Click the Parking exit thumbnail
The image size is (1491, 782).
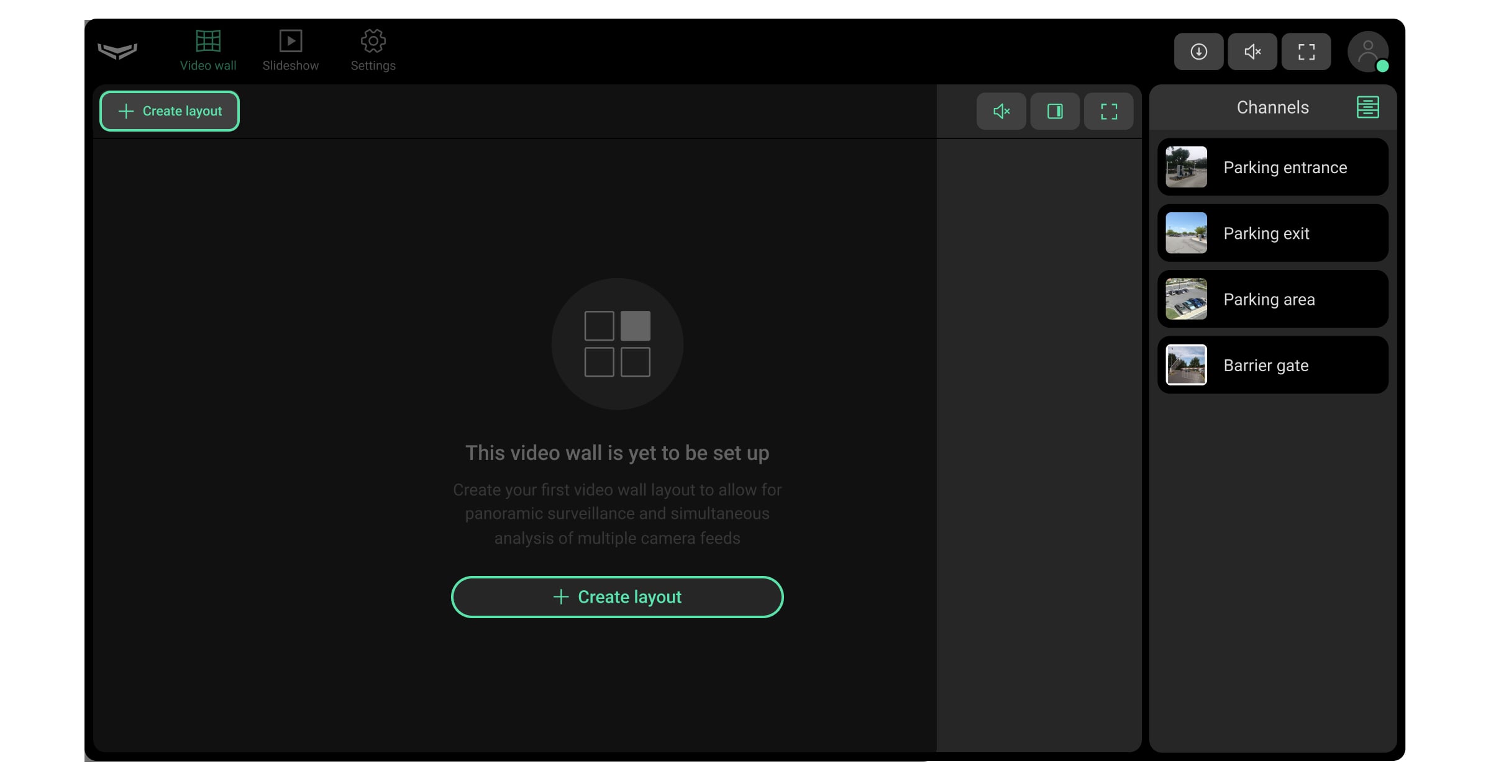click(1186, 233)
